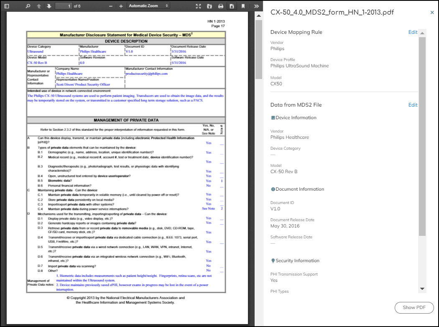Print the PDF document
The height and width of the screenshot is (327, 439).
click(221, 6)
